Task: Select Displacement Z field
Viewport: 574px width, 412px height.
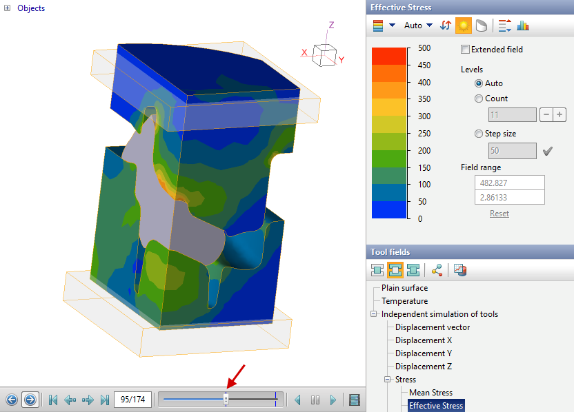Action: click(x=424, y=367)
